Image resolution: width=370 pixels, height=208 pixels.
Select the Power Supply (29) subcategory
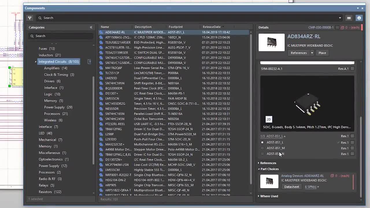pyautogui.click(x=58, y=107)
